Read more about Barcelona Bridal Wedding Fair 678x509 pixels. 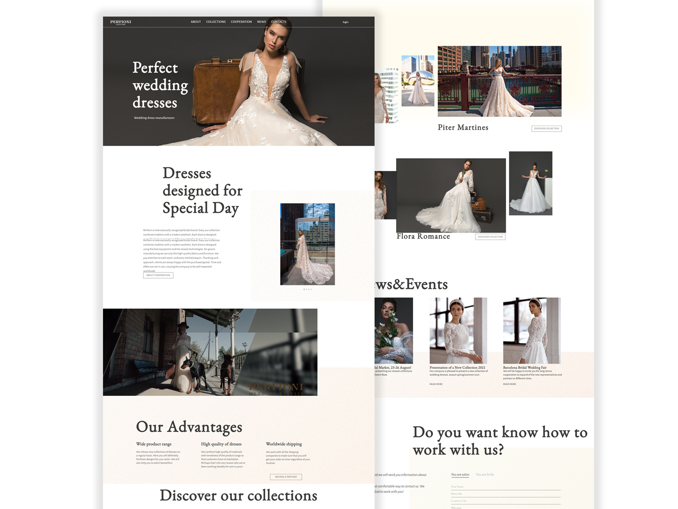509,384
